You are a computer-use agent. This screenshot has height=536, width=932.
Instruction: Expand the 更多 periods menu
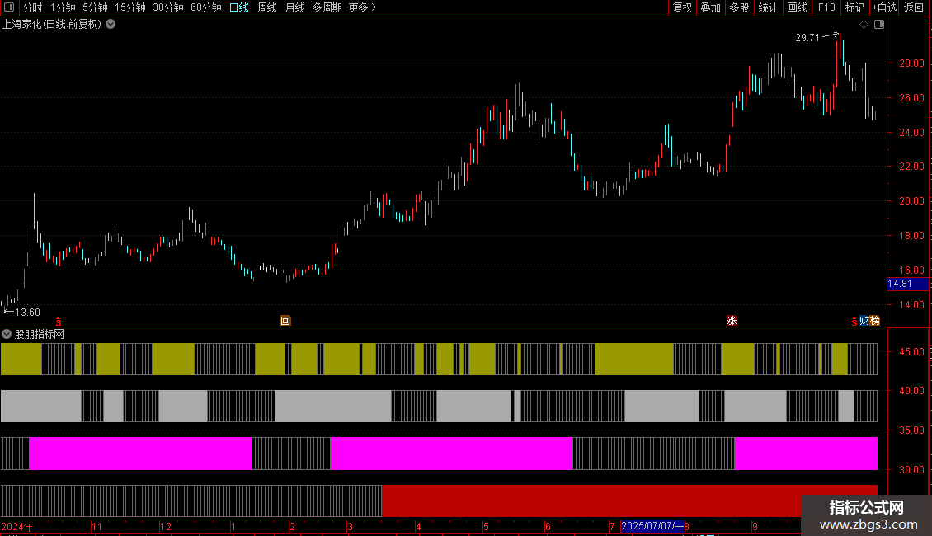click(363, 7)
